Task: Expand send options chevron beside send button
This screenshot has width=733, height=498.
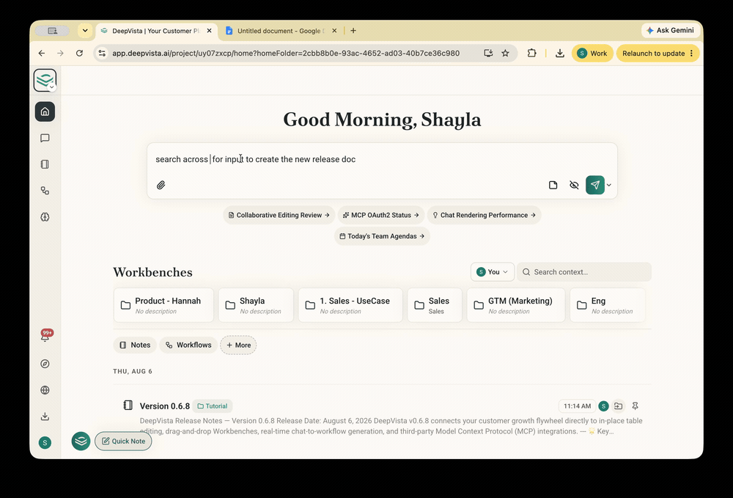Action: [x=609, y=185]
